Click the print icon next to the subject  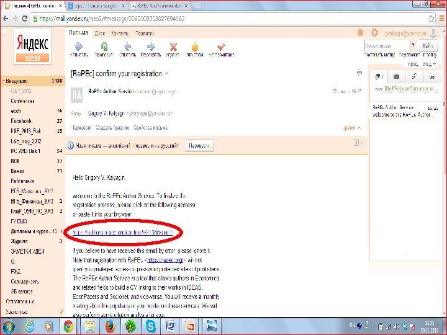[x=359, y=73]
